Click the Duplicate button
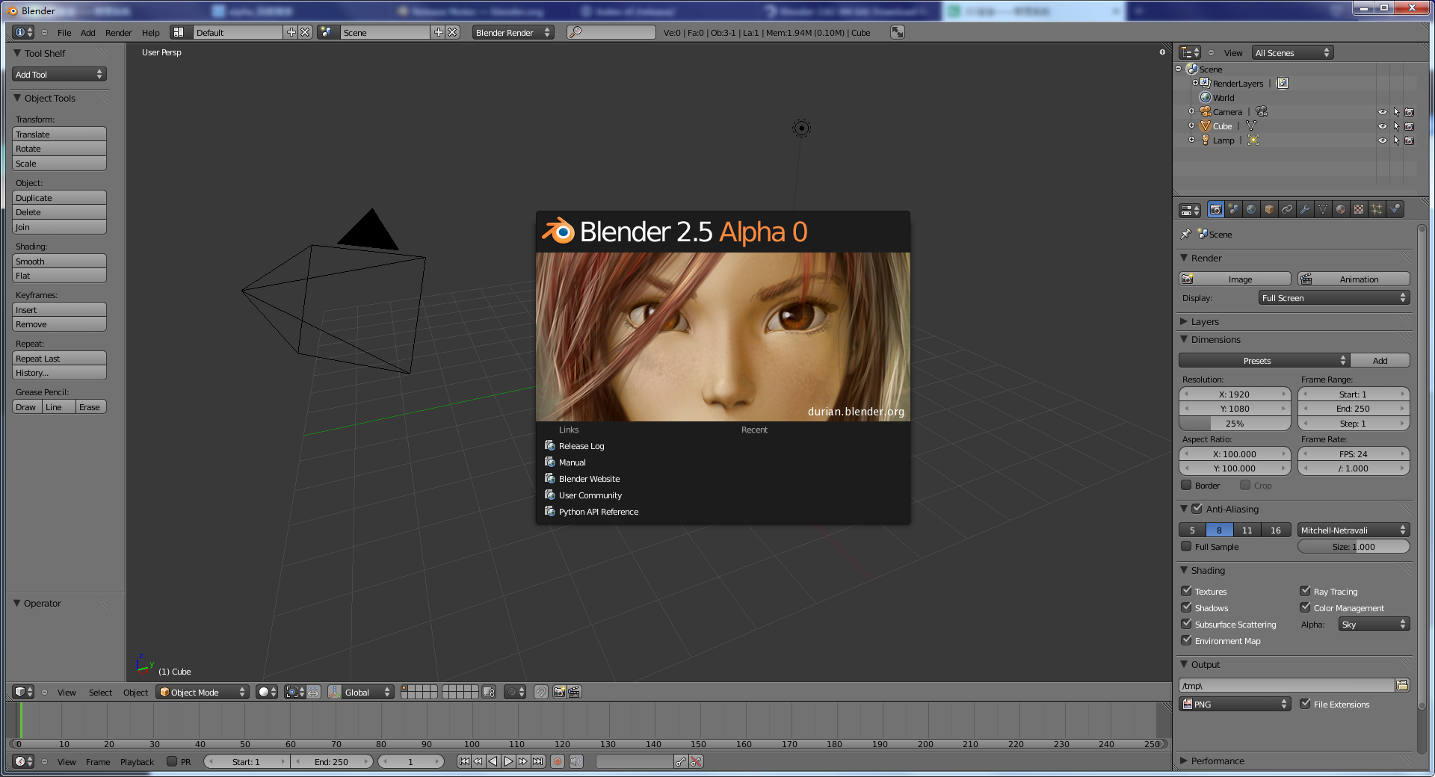This screenshot has width=1435, height=777. coord(59,198)
